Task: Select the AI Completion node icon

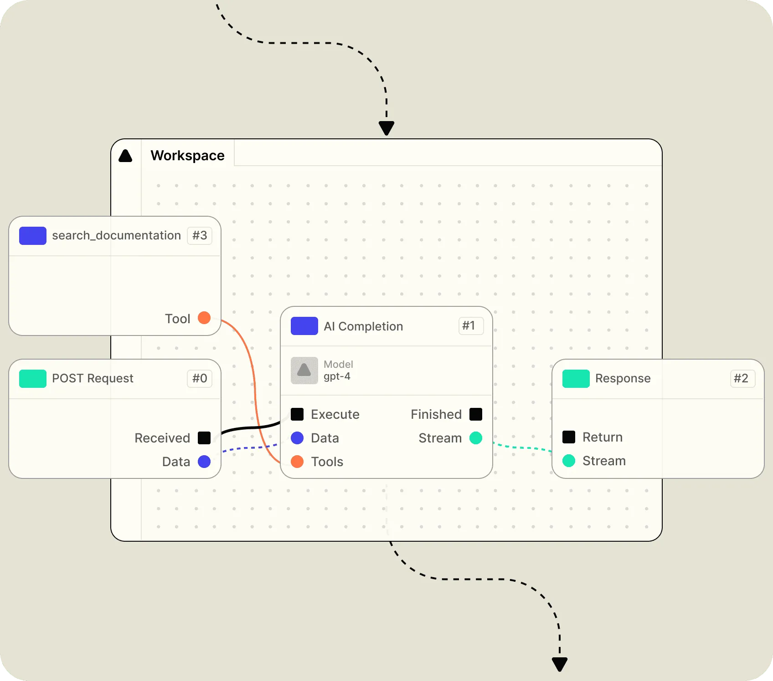Action: 304,326
